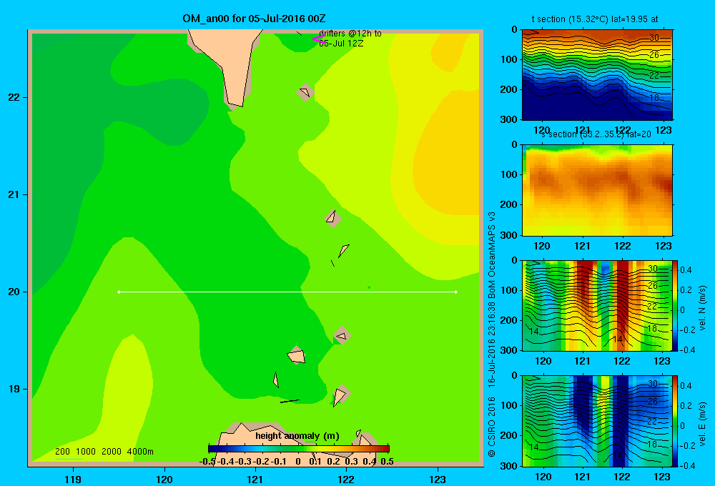Click the Taiwan landmass at the top of the map
715x486 pixels.
coord(228,59)
